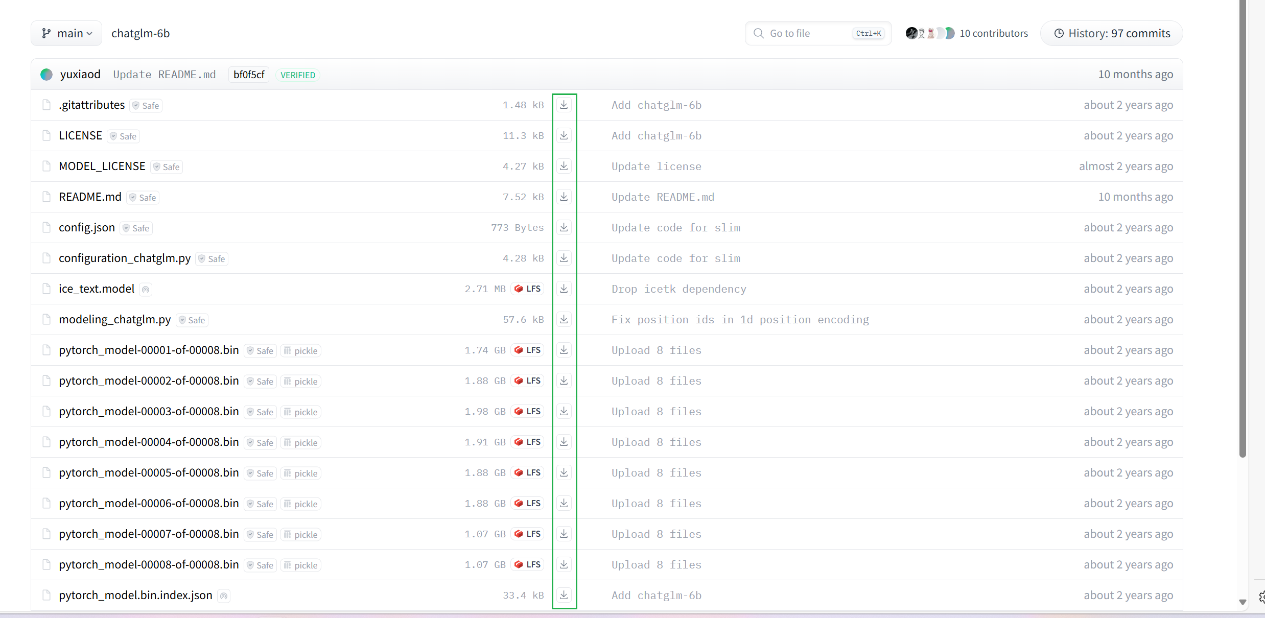The height and width of the screenshot is (618, 1265).
Task: Open the main branch dropdown
Action: [x=67, y=34]
